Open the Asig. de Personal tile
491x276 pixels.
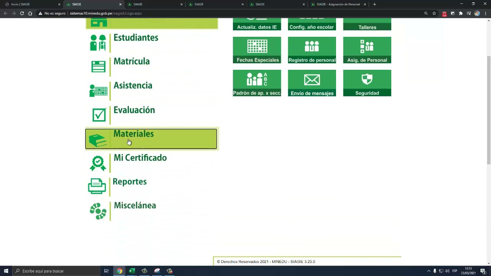point(367,50)
